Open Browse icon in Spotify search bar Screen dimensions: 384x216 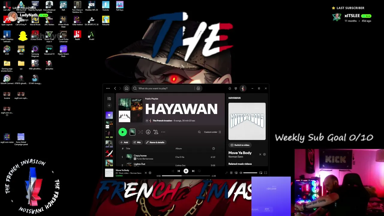click(x=198, y=88)
